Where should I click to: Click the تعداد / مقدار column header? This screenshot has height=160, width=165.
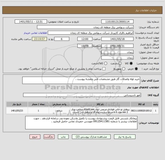(38, 104)
